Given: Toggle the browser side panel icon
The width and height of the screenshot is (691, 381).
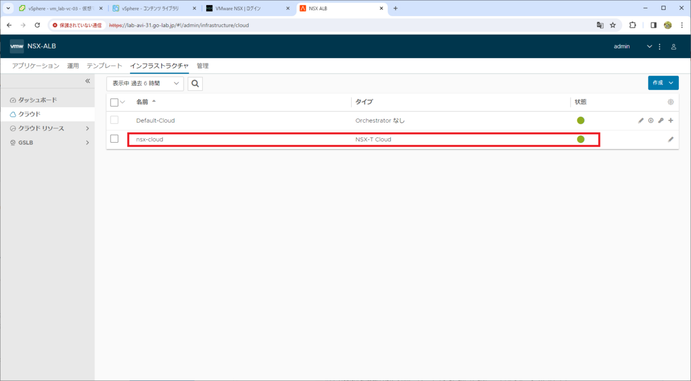Looking at the screenshot, I should pyautogui.click(x=654, y=25).
